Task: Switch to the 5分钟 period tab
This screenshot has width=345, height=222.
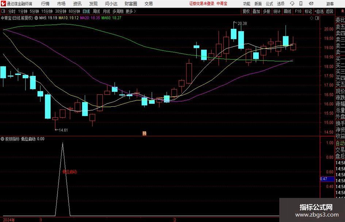Action: [x=34, y=11]
